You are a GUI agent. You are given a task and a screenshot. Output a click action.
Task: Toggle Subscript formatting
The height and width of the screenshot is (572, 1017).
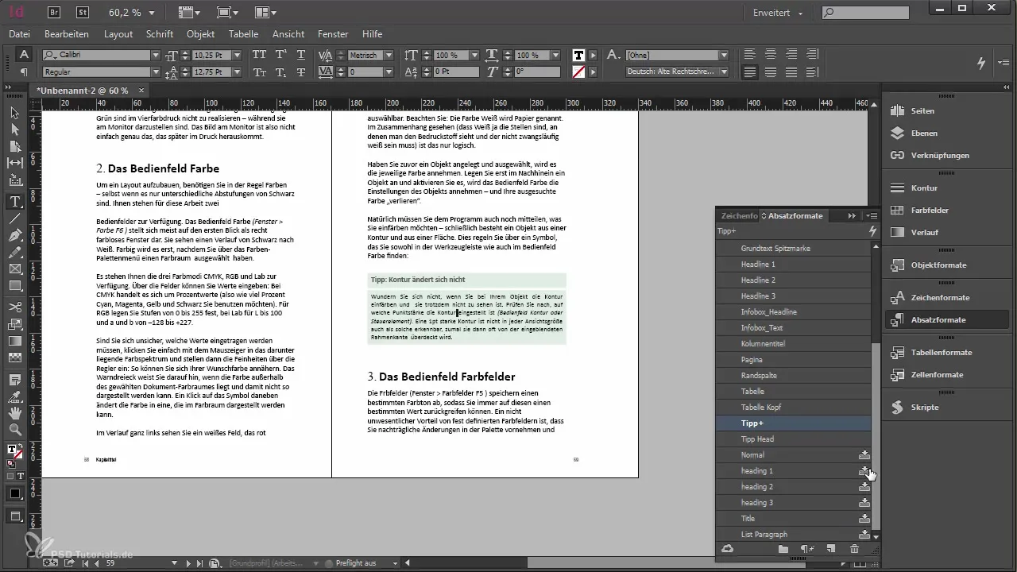click(280, 71)
